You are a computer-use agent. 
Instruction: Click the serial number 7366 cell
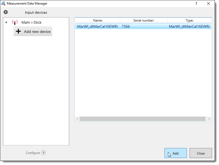(x=126, y=26)
